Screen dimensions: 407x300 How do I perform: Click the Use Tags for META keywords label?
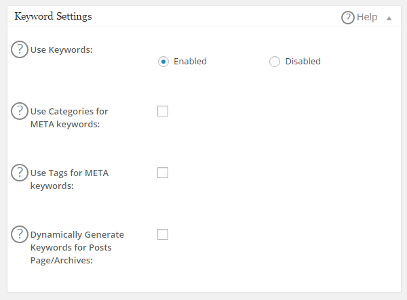(x=69, y=179)
